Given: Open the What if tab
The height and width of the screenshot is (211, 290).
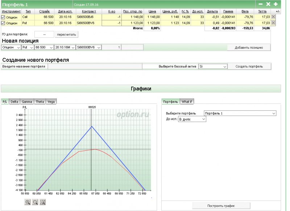Looking at the screenshot, I should 187,102.
